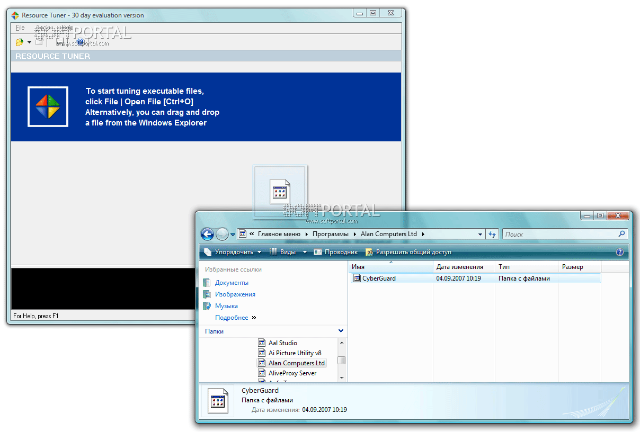Click the 'Изображения' icon in favorites
The image size is (640, 432).
(x=207, y=294)
